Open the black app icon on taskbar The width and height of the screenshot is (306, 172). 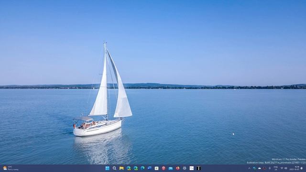(199, 168)
